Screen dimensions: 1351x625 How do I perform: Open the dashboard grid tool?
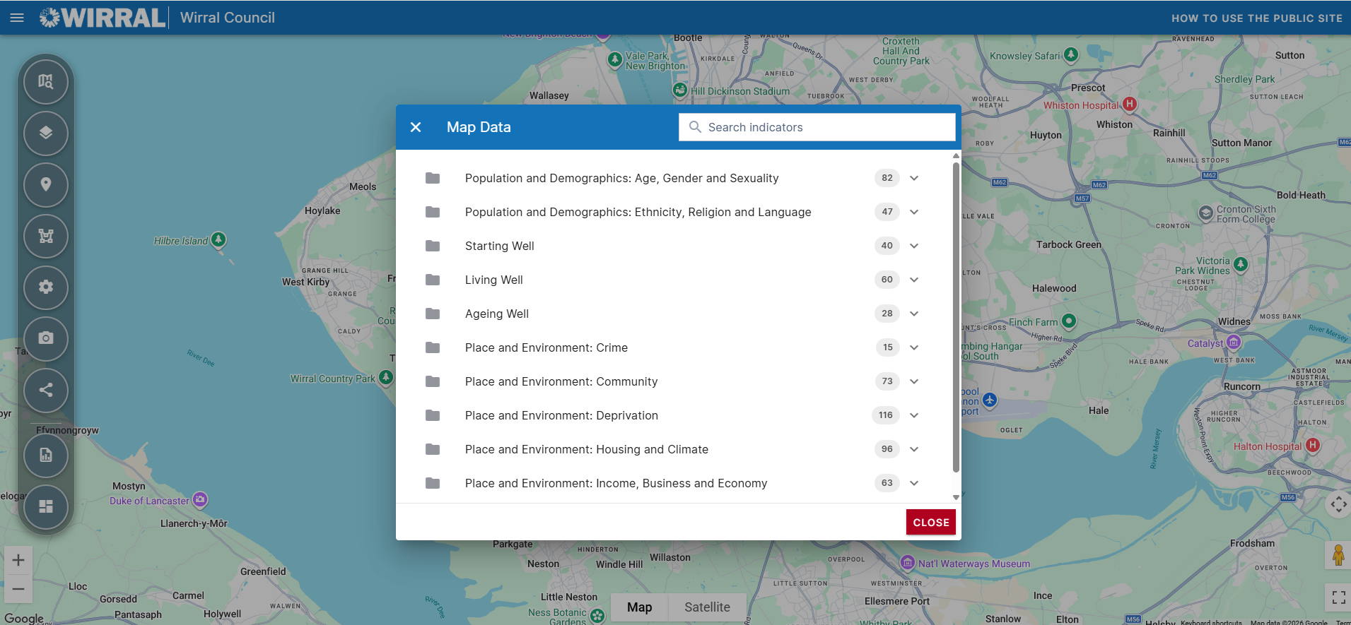pos(46,506)
